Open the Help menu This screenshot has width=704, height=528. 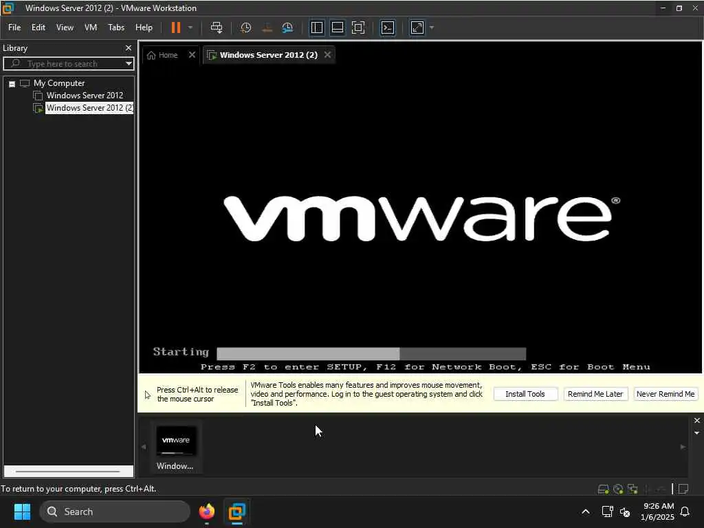pyautogui.click(x=144, y=27)
